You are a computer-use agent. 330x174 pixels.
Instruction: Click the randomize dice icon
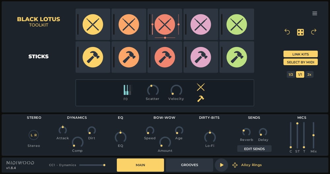pyautogui.click(x=300, y=32)
